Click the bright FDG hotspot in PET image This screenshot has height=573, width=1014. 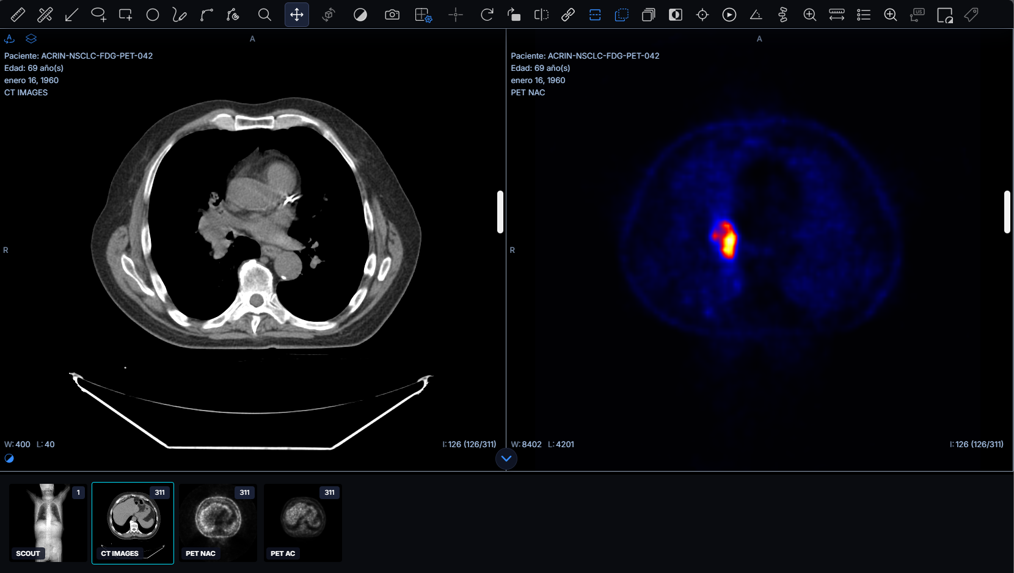726,239
